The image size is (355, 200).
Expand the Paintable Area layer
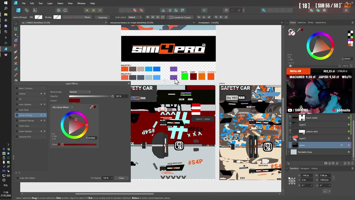tap(288, 152)
